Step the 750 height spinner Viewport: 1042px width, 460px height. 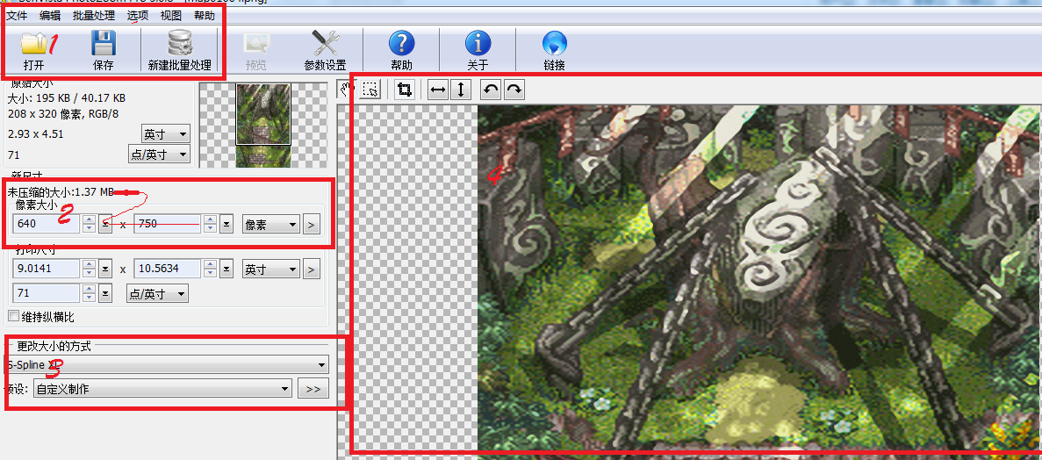[211, 224]
